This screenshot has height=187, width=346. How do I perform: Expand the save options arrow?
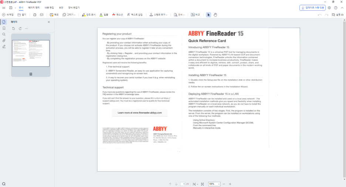[x=15, y=8]
